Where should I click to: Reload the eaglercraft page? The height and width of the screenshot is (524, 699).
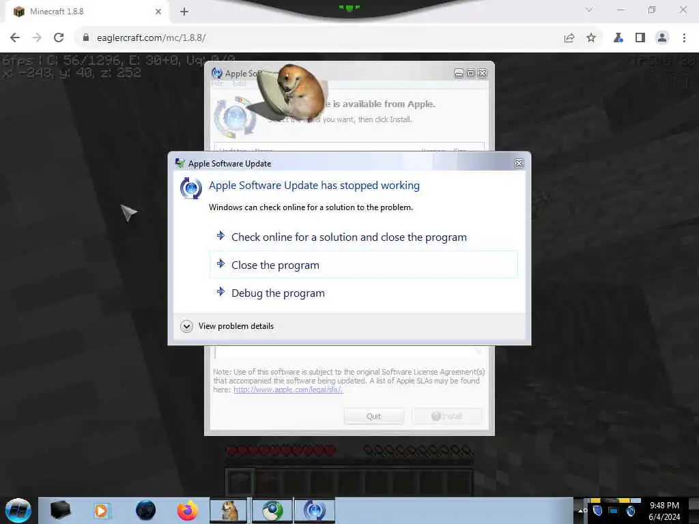(59, 38)
